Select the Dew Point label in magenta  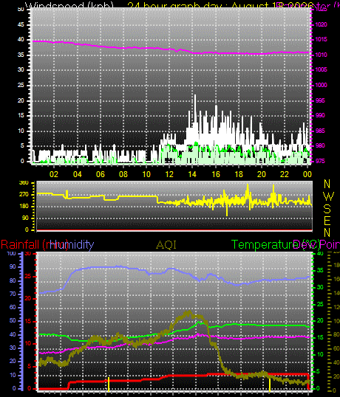click(316, 245)
